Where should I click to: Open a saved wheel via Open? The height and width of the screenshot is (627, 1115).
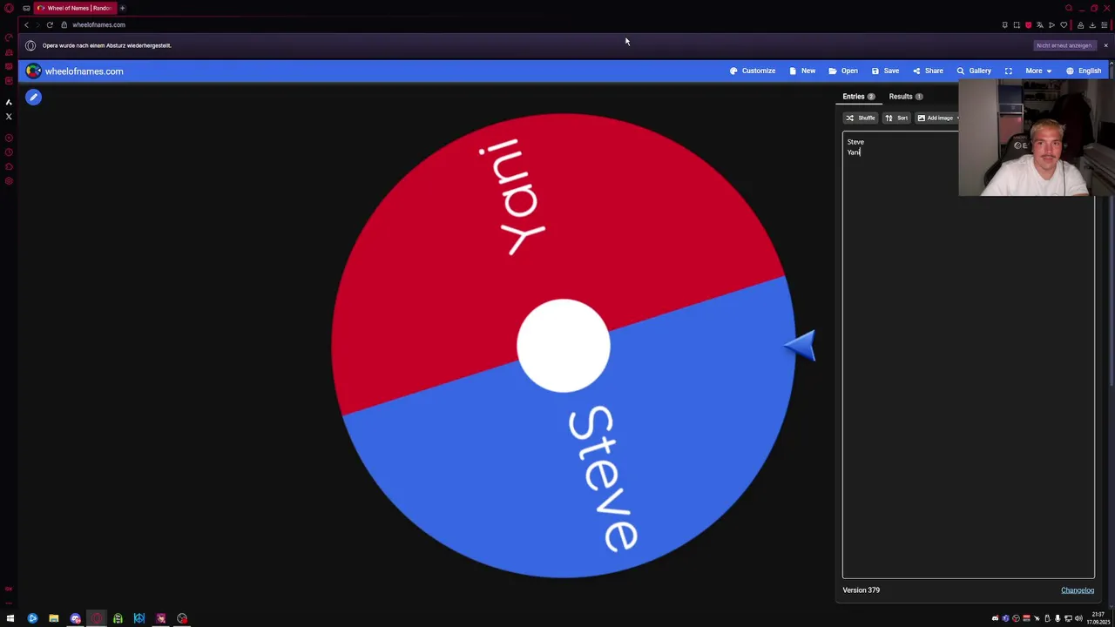(x=843, y=71)
